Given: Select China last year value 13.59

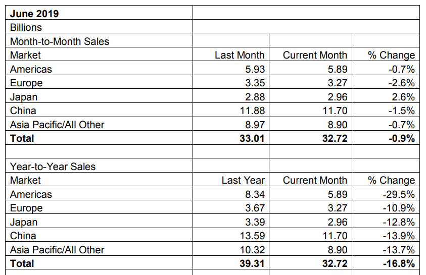Looking at the screenshot, I should (x=252, y=236).
